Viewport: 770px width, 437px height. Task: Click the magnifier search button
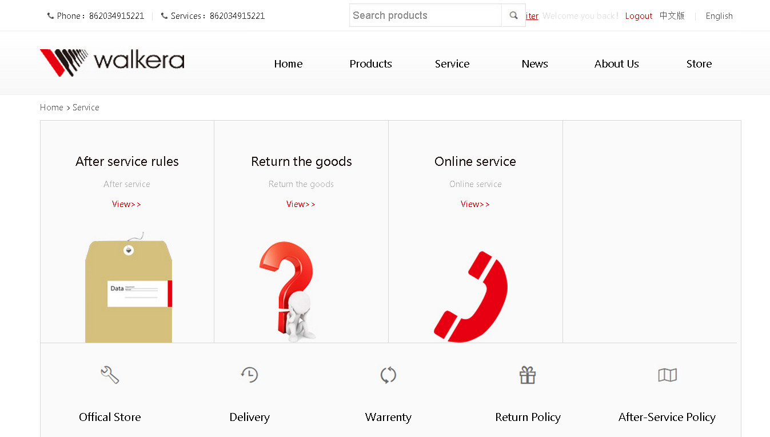click(x=513, y=15)
